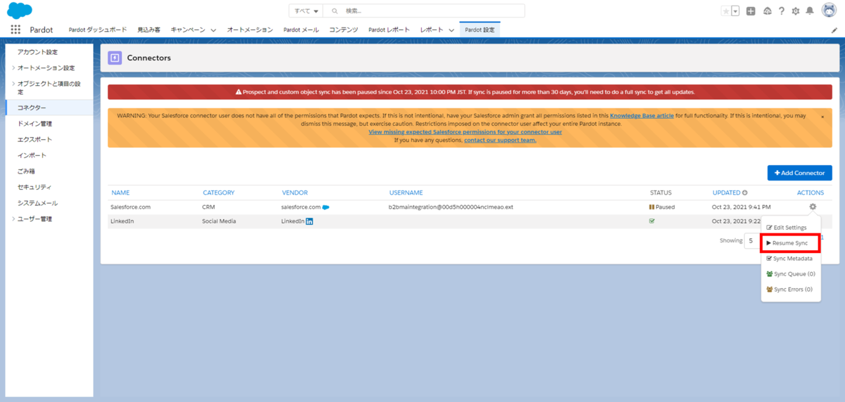
Task: Select the Pardot 設定 tab
Action: 480,30
